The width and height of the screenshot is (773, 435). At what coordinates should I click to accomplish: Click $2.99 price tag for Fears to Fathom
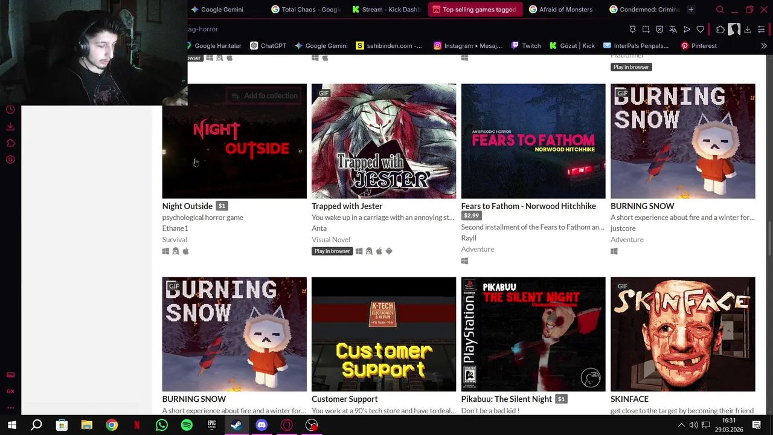[x=471, y=216]
